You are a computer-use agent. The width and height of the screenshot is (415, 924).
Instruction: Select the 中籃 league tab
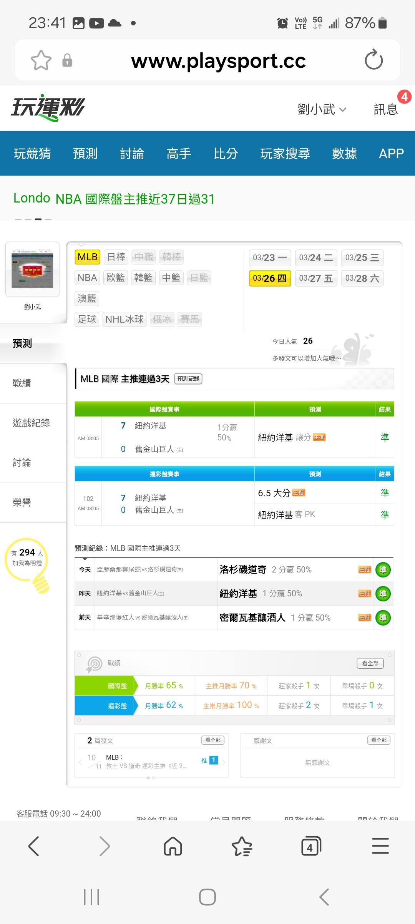click(x=171, y=278)
